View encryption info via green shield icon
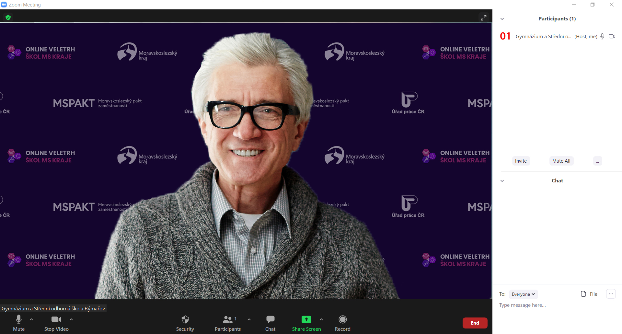This screenshot has height=334, width=622. [x=8, y=17]
